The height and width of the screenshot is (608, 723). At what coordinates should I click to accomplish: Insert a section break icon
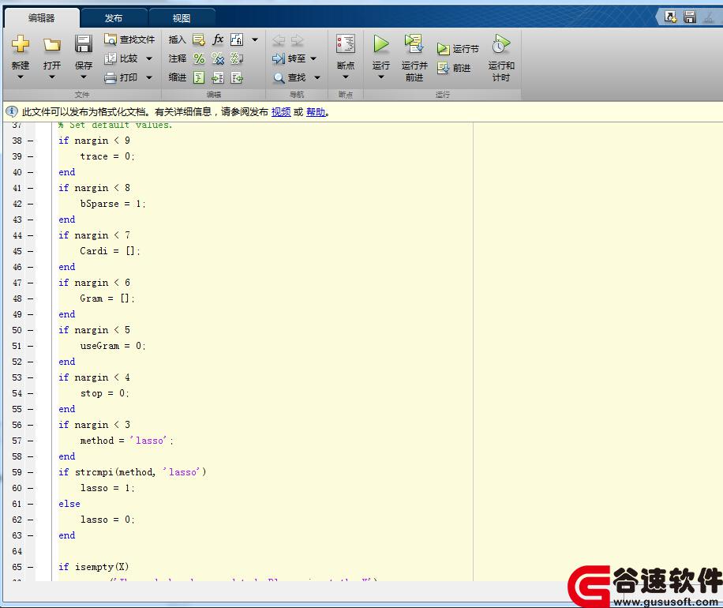[x=199, y=39]
